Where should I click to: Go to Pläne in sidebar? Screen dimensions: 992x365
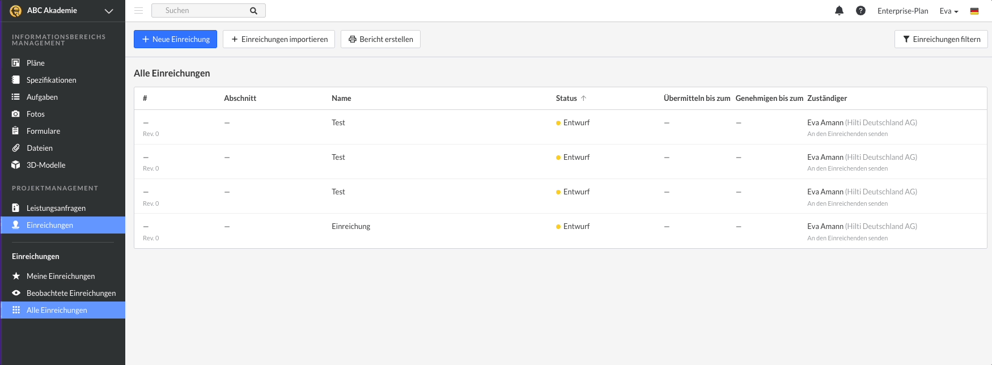(x=35, y=63)
